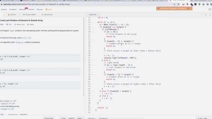
Task: Open the red shield browser extension
Action: [x=183, y=4]
